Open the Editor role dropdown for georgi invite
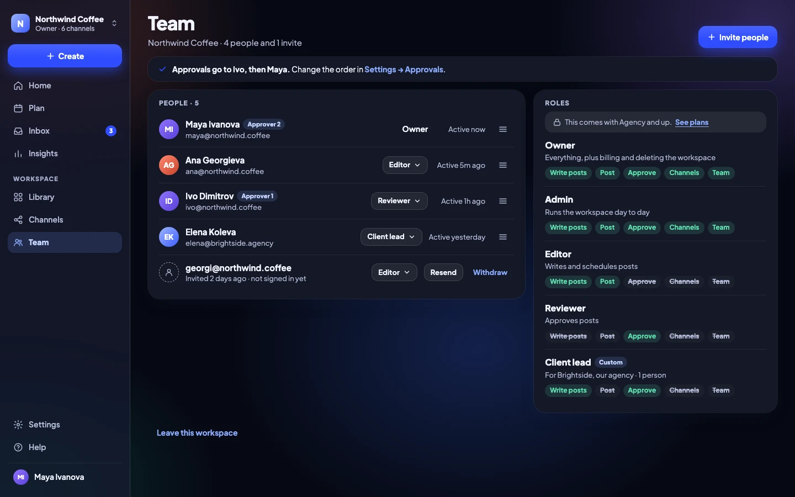This screenshot has height=497, width=795. [394, 272]
